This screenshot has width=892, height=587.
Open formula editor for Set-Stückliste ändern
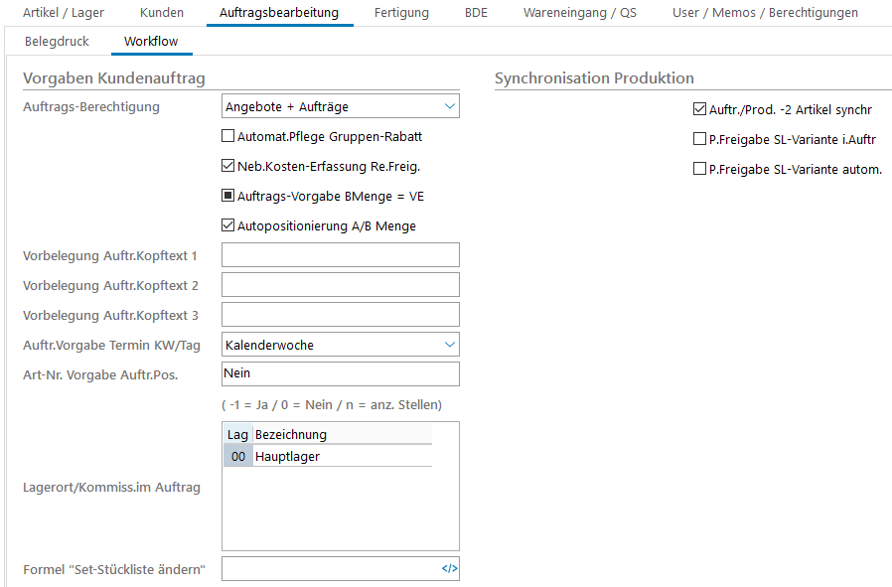point(449,569)
